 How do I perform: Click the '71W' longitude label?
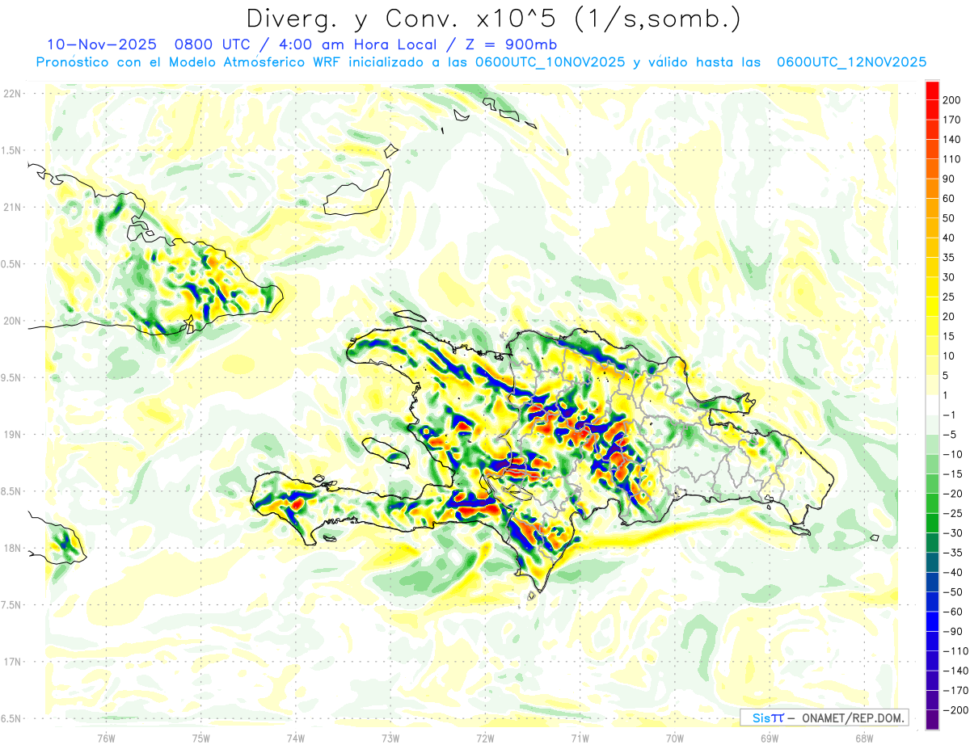pyautogui.click(x=580, y=738)
